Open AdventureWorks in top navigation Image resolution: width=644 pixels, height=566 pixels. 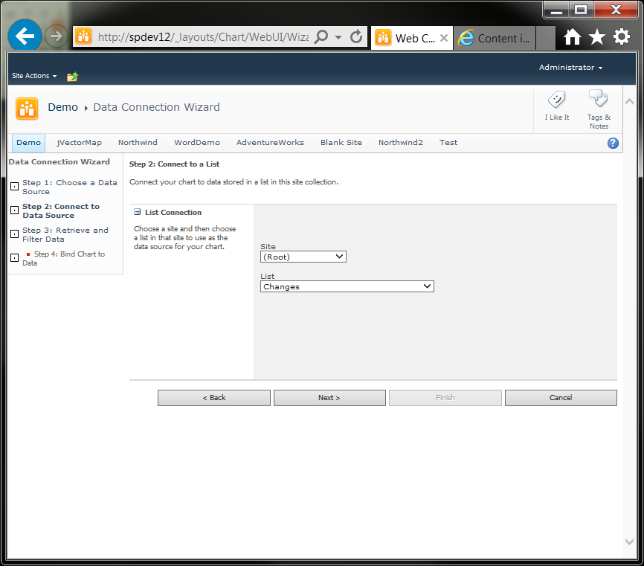(x=270, y=143)
